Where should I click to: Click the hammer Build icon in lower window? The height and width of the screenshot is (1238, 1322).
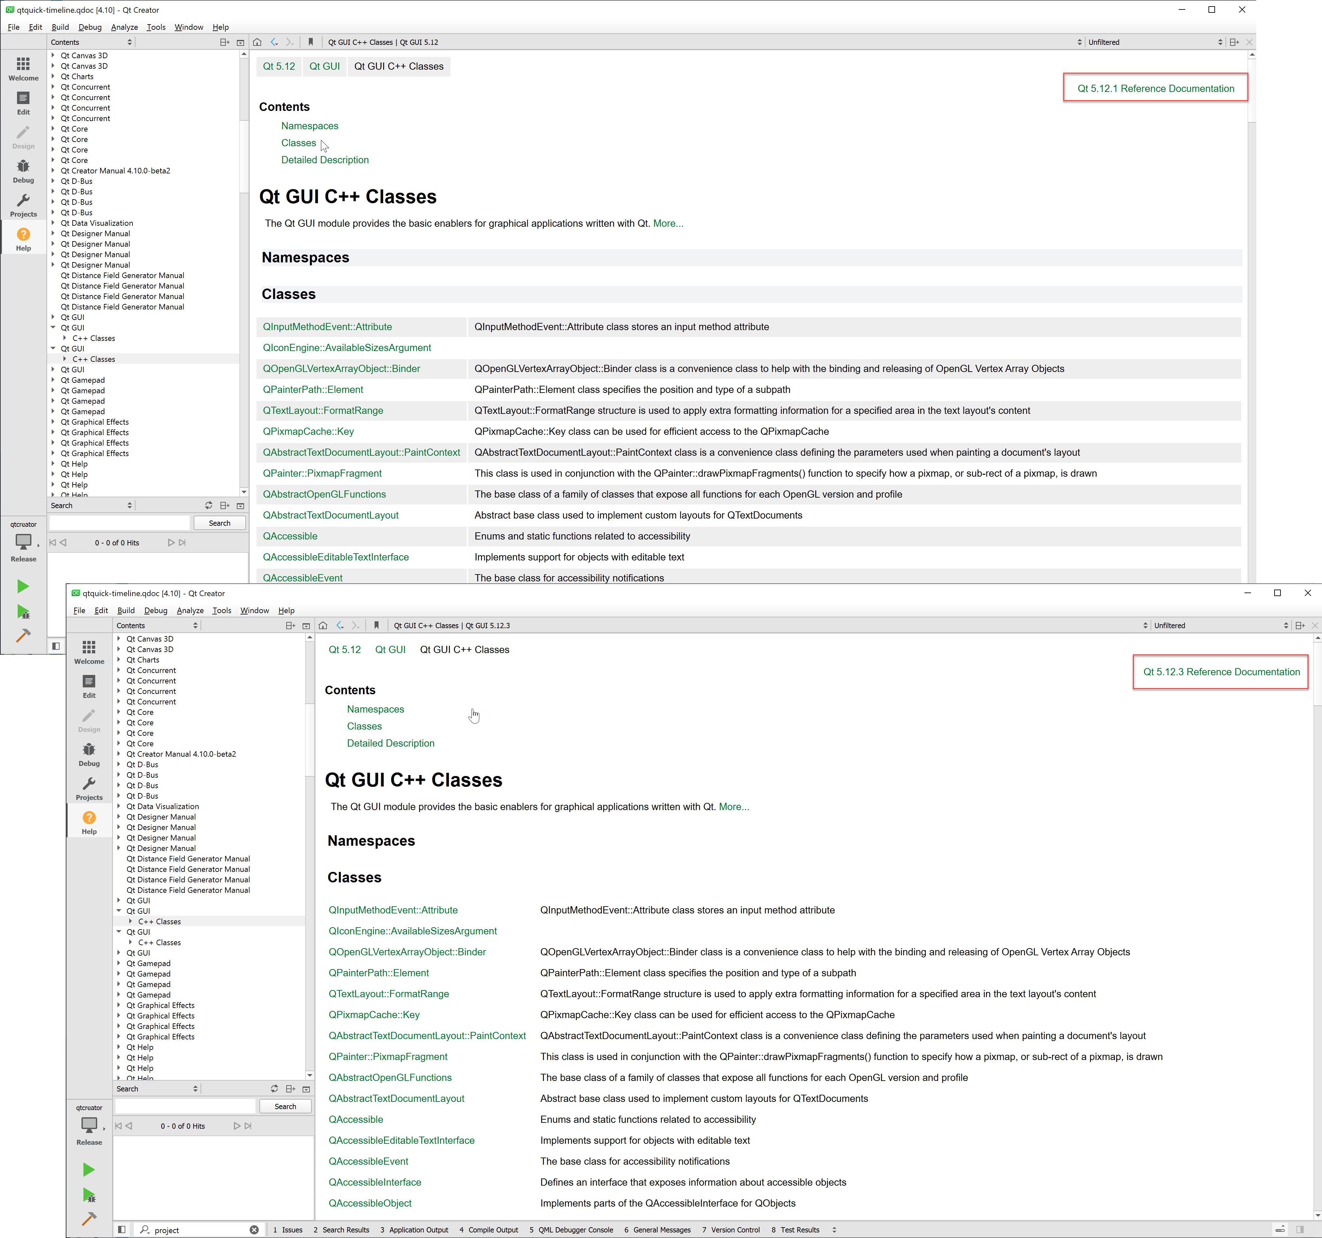[x=89, y=1218]
